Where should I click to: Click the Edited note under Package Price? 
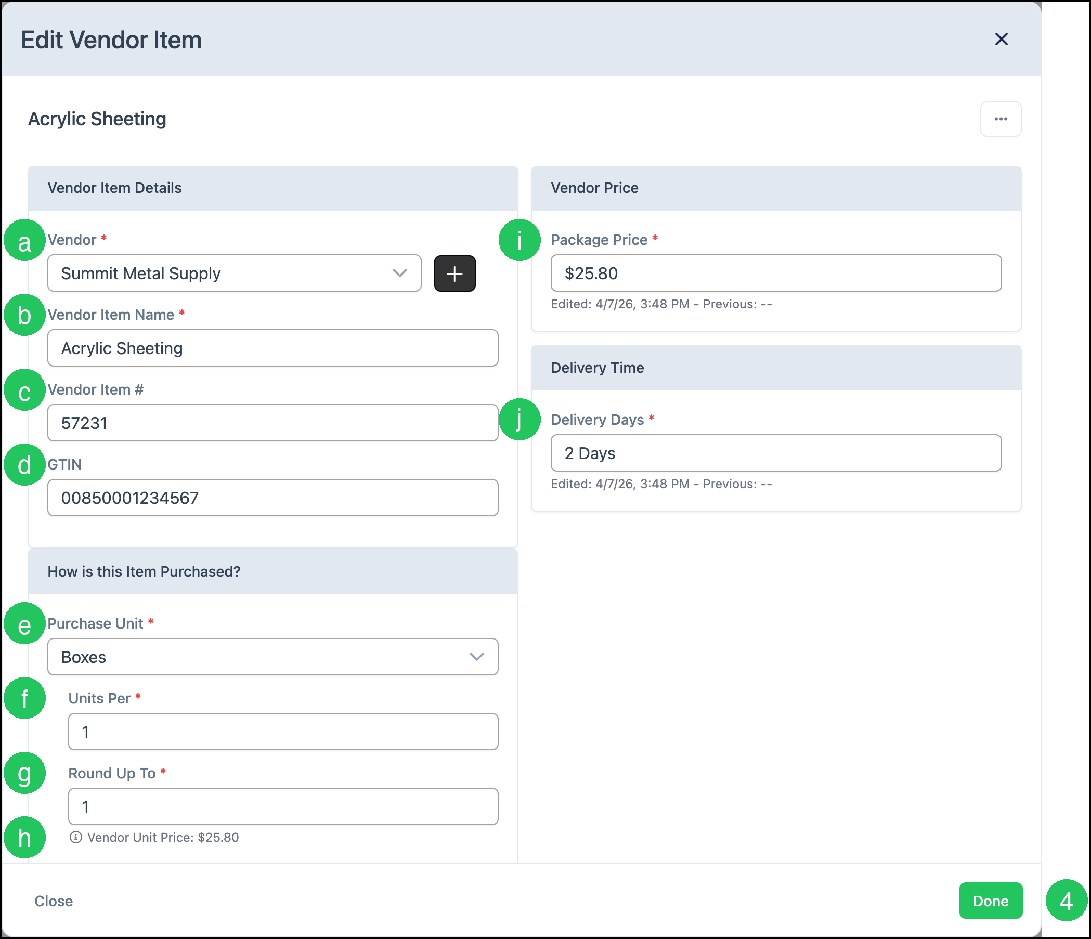tap(661, 304)
